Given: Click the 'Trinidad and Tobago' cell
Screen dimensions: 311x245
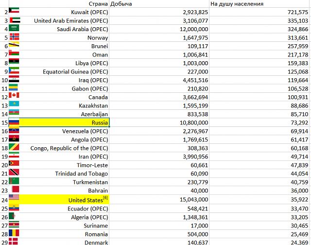Looking at the screenshot, I should pos(59,174).
